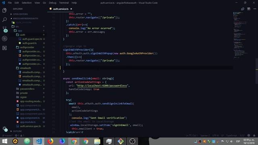Click the localhost:4200/passwordless URL in code
258x145 pixels.
click(102, 86)
